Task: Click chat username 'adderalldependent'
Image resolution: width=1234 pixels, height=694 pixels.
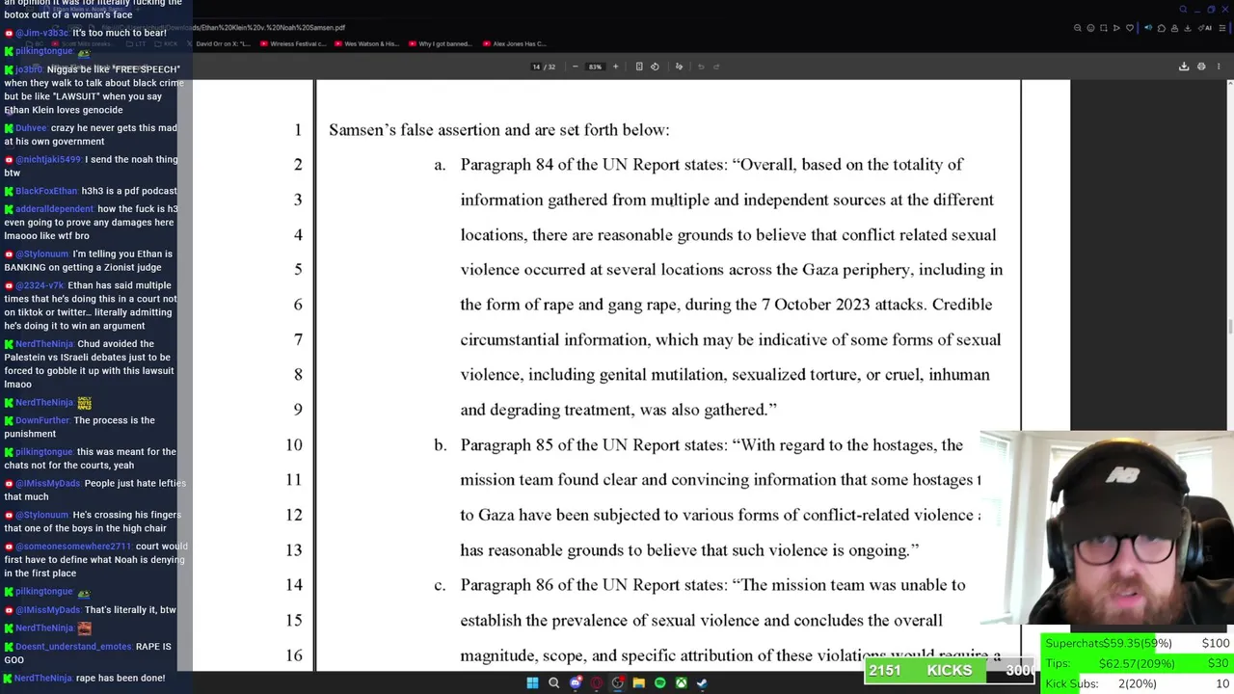Action: click(x=55, y=209)
